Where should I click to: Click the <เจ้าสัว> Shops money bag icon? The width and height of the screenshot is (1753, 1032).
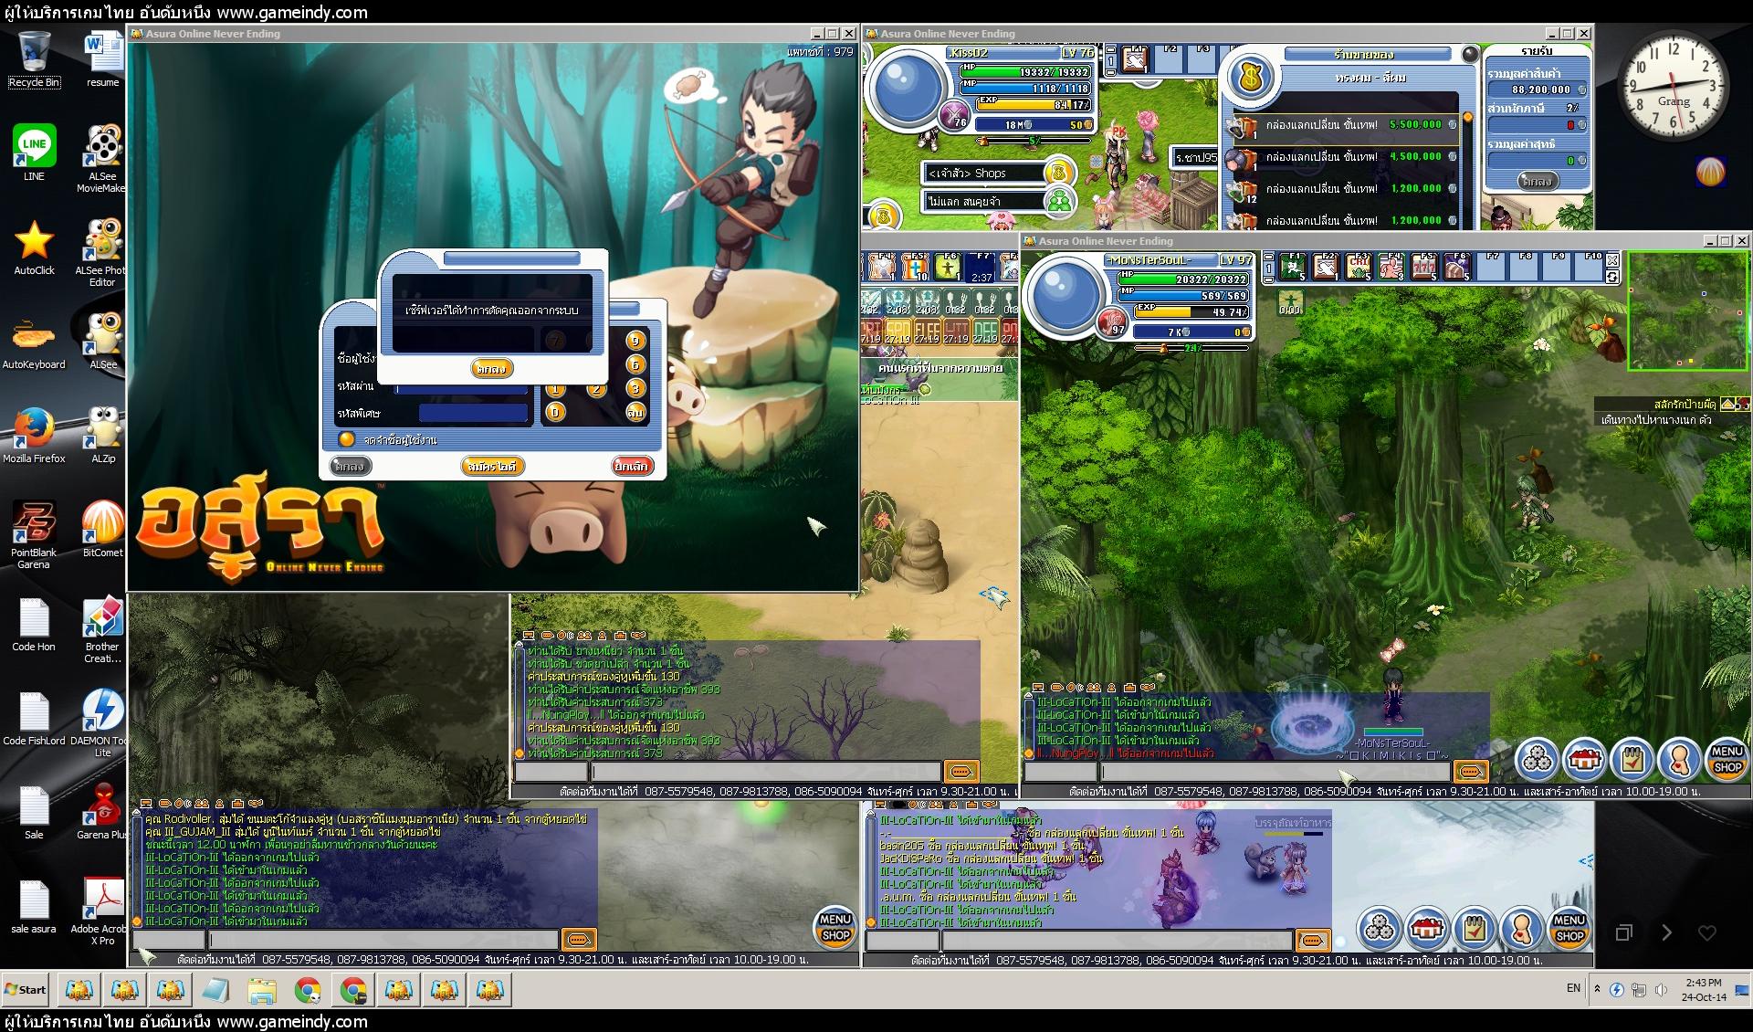(x=1059, y=173)
